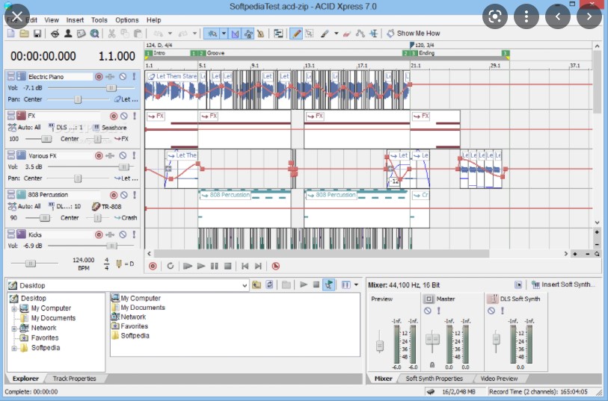The height and width of the screenshot is (401, 608).
Task: Mute the Kicks track
Action: click(123, 234)
